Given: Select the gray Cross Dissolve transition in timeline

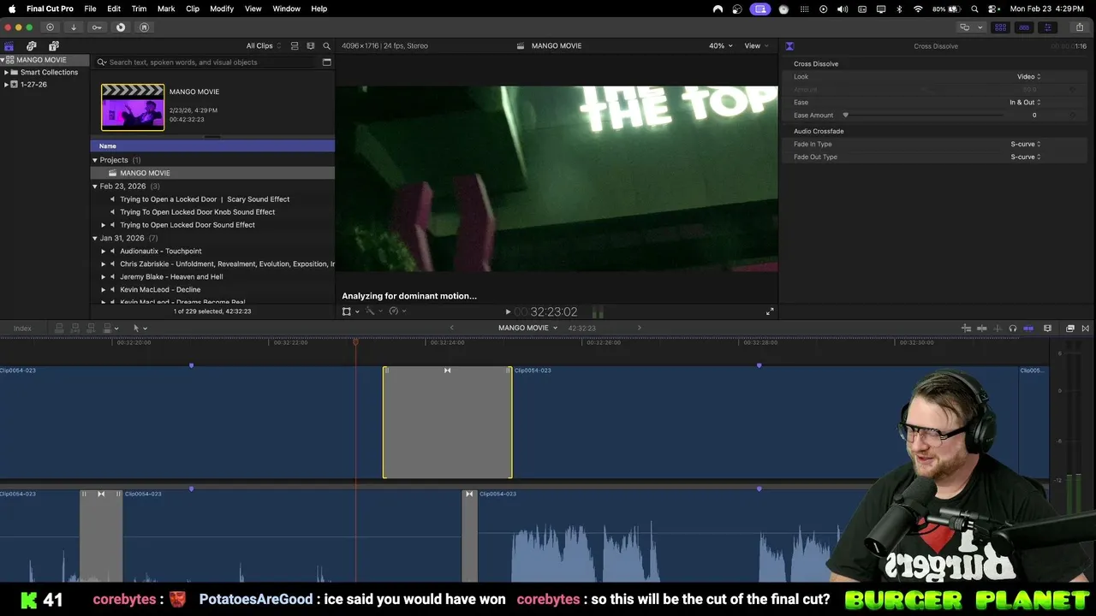Looking at the screenshot, I should 448,423.
